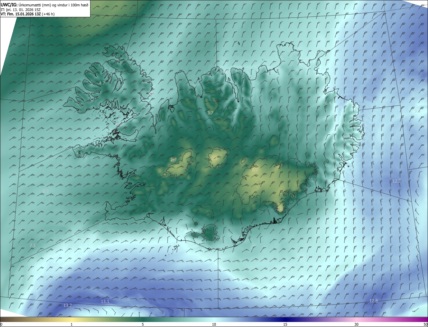Click the color scale tick labeled 50

pyautogui.click(x=425, y=324)
